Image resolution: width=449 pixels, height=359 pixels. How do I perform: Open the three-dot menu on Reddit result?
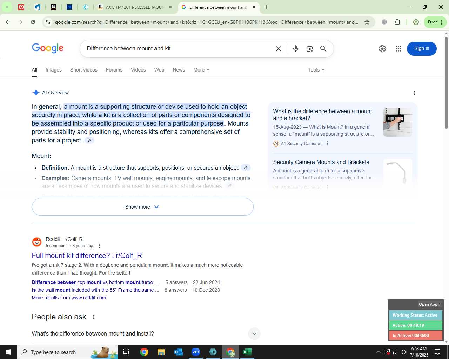coord(100,246)
